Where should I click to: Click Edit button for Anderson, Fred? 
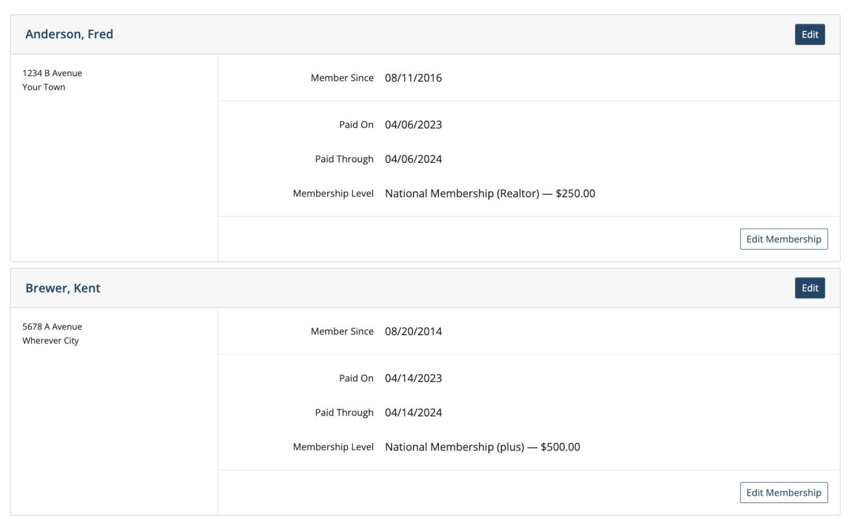(809, 34)
